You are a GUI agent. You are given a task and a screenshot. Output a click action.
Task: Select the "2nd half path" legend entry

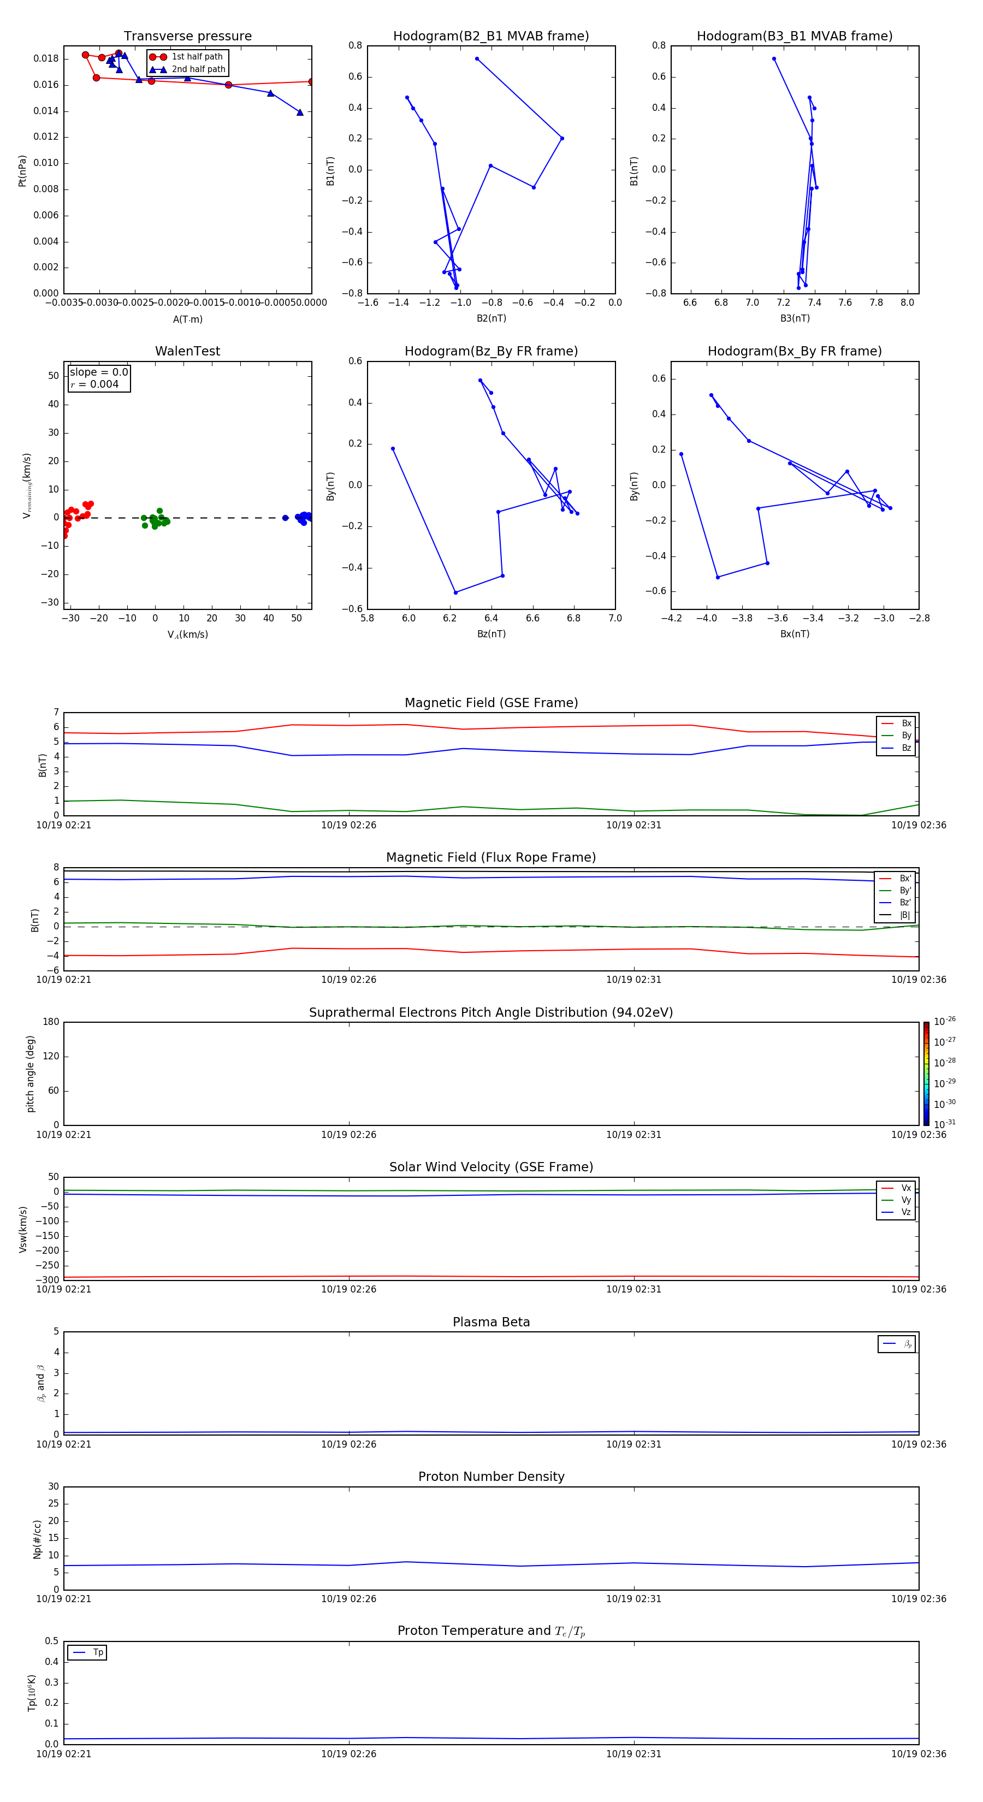coord(187,69)
